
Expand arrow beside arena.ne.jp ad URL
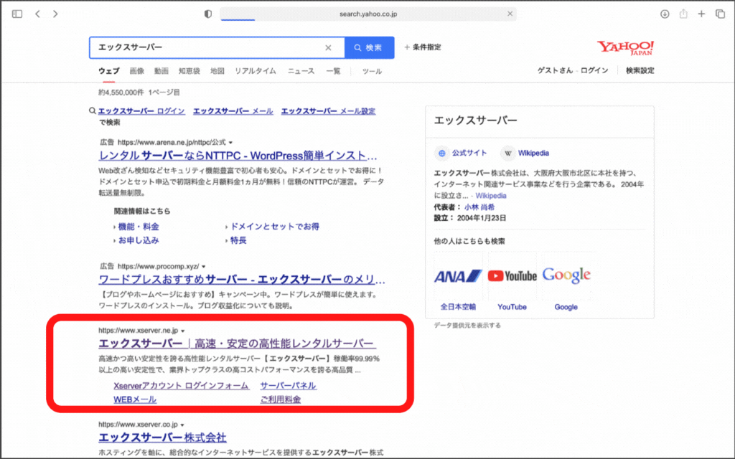point(230,143)
